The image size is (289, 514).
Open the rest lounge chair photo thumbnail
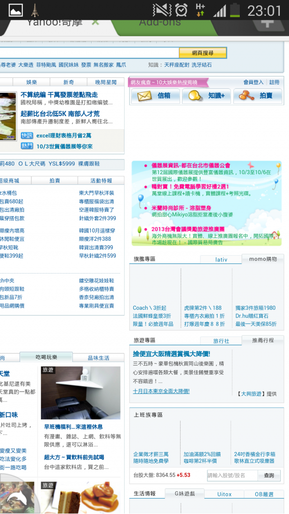[81, 393]
